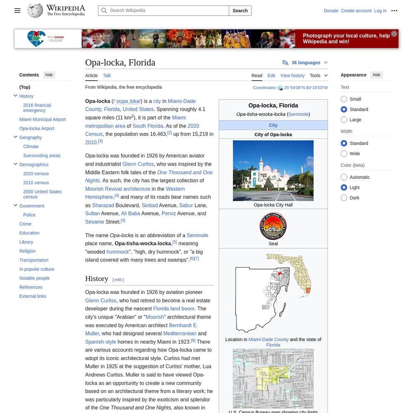Select Automatic color mode

click(x=344, y=177)
